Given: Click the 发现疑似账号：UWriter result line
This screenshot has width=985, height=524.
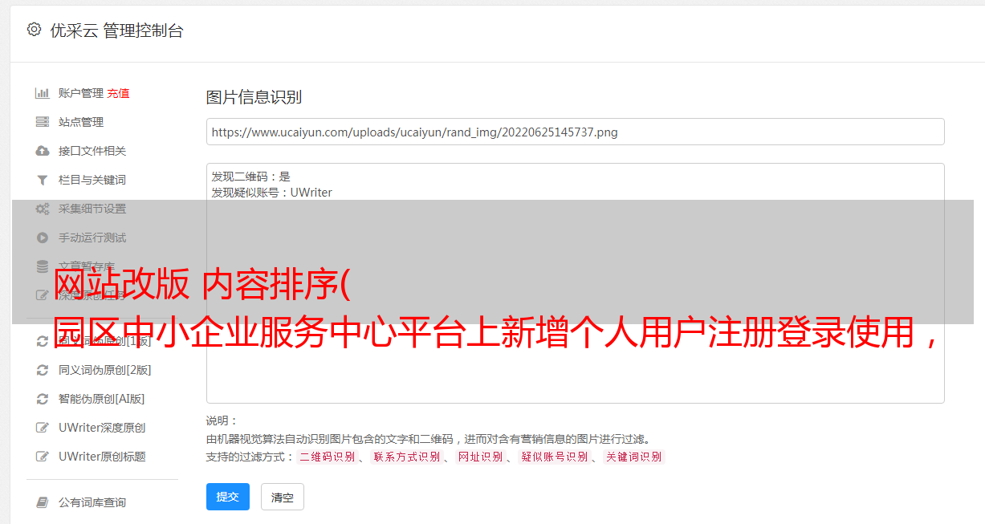Looking at the screenshot, I should (x=272, y=193).
